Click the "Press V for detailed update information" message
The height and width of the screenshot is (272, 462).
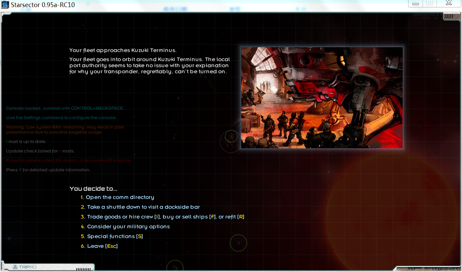coord(48,170)
